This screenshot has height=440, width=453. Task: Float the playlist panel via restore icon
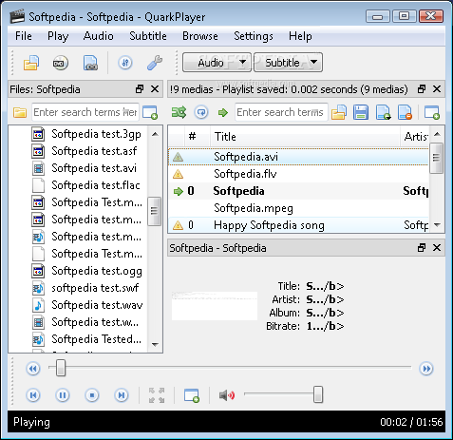click(422, 89)
